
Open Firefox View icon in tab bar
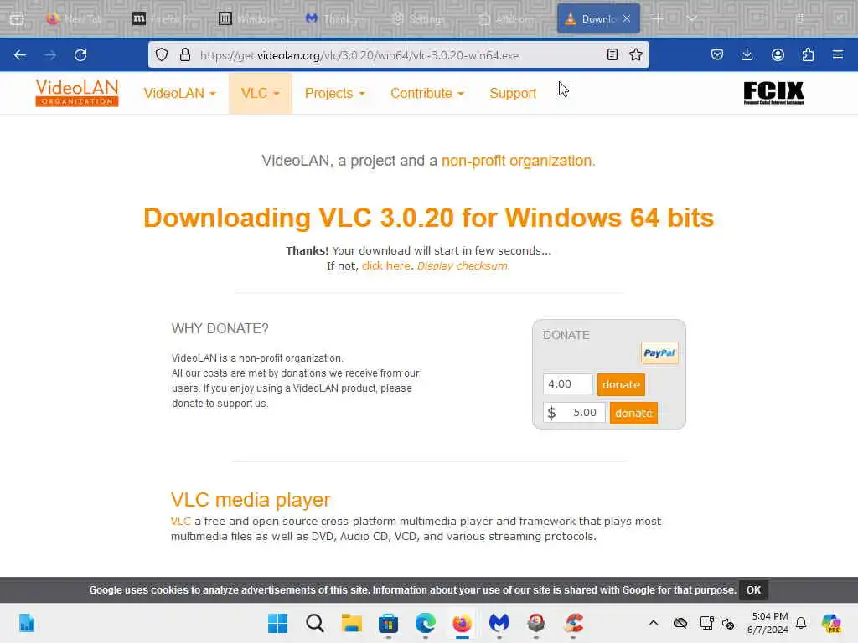[x=17, y=18]
